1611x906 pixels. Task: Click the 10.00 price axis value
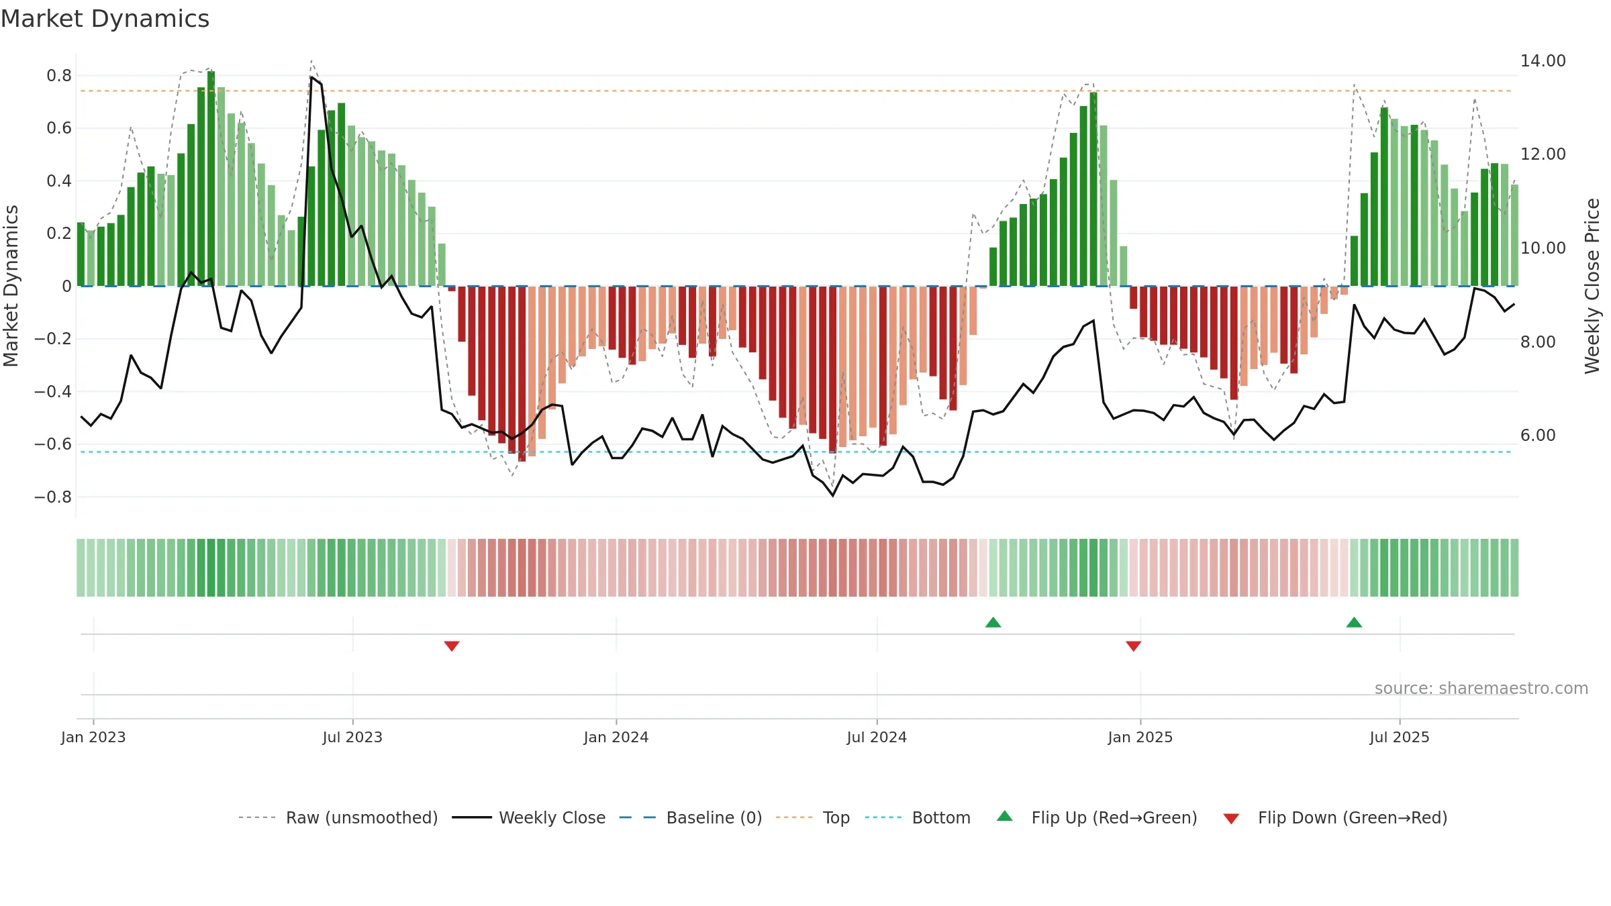click(x=1543, y=248)
